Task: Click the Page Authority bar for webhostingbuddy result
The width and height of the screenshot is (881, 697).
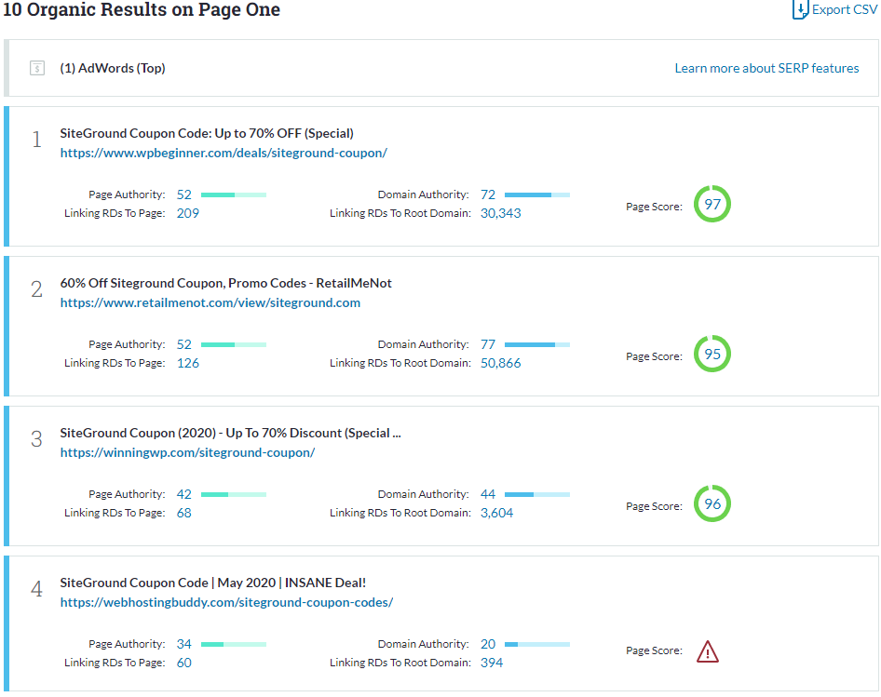Action: [234, 644]
